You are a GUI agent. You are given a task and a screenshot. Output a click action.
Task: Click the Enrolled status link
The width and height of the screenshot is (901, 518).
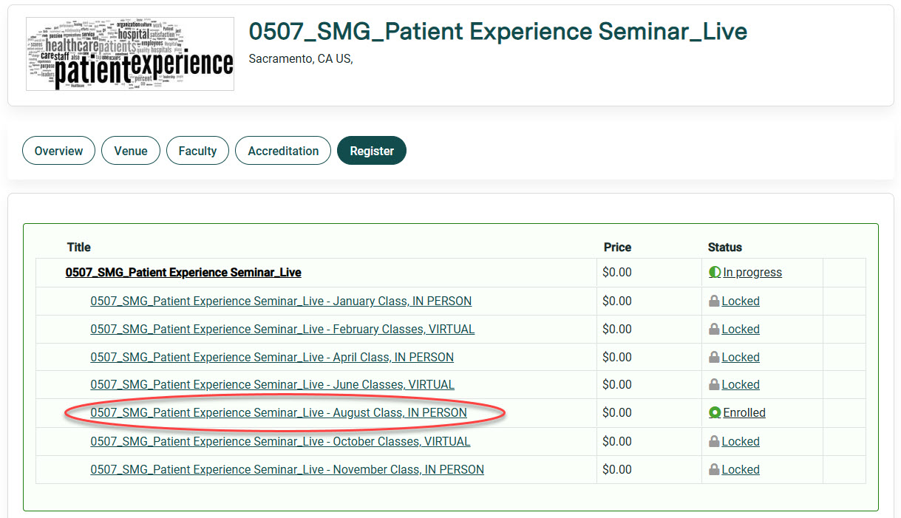pos(744,413)
